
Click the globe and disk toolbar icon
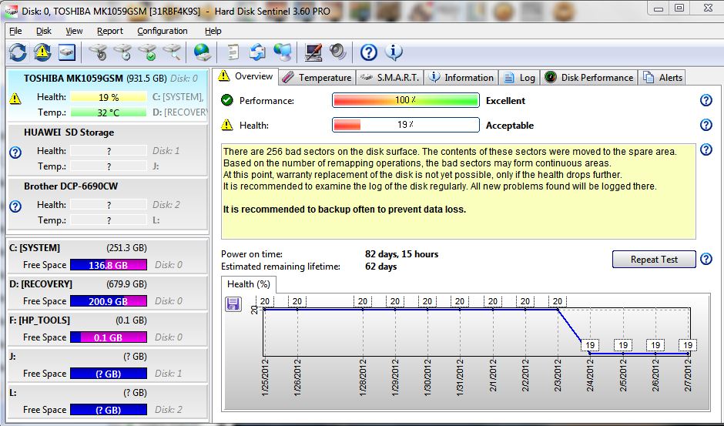point(202,52)
